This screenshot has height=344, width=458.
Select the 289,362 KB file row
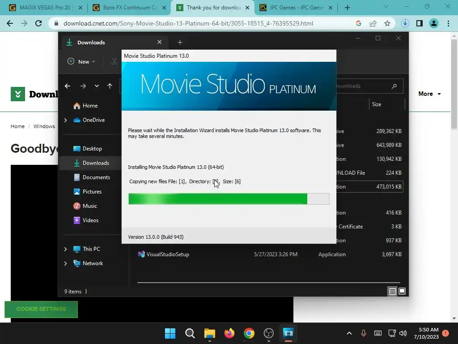click(x=369, y=131)
